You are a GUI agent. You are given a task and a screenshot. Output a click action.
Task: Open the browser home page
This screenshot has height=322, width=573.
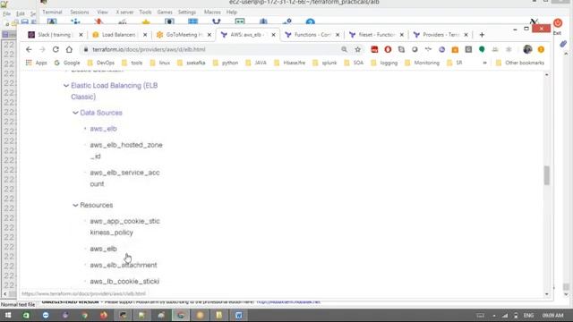[x=69, y=49]
